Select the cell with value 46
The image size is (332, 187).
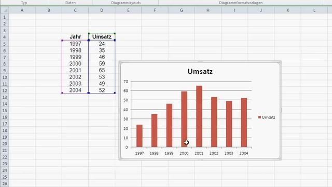coord(102,57)
